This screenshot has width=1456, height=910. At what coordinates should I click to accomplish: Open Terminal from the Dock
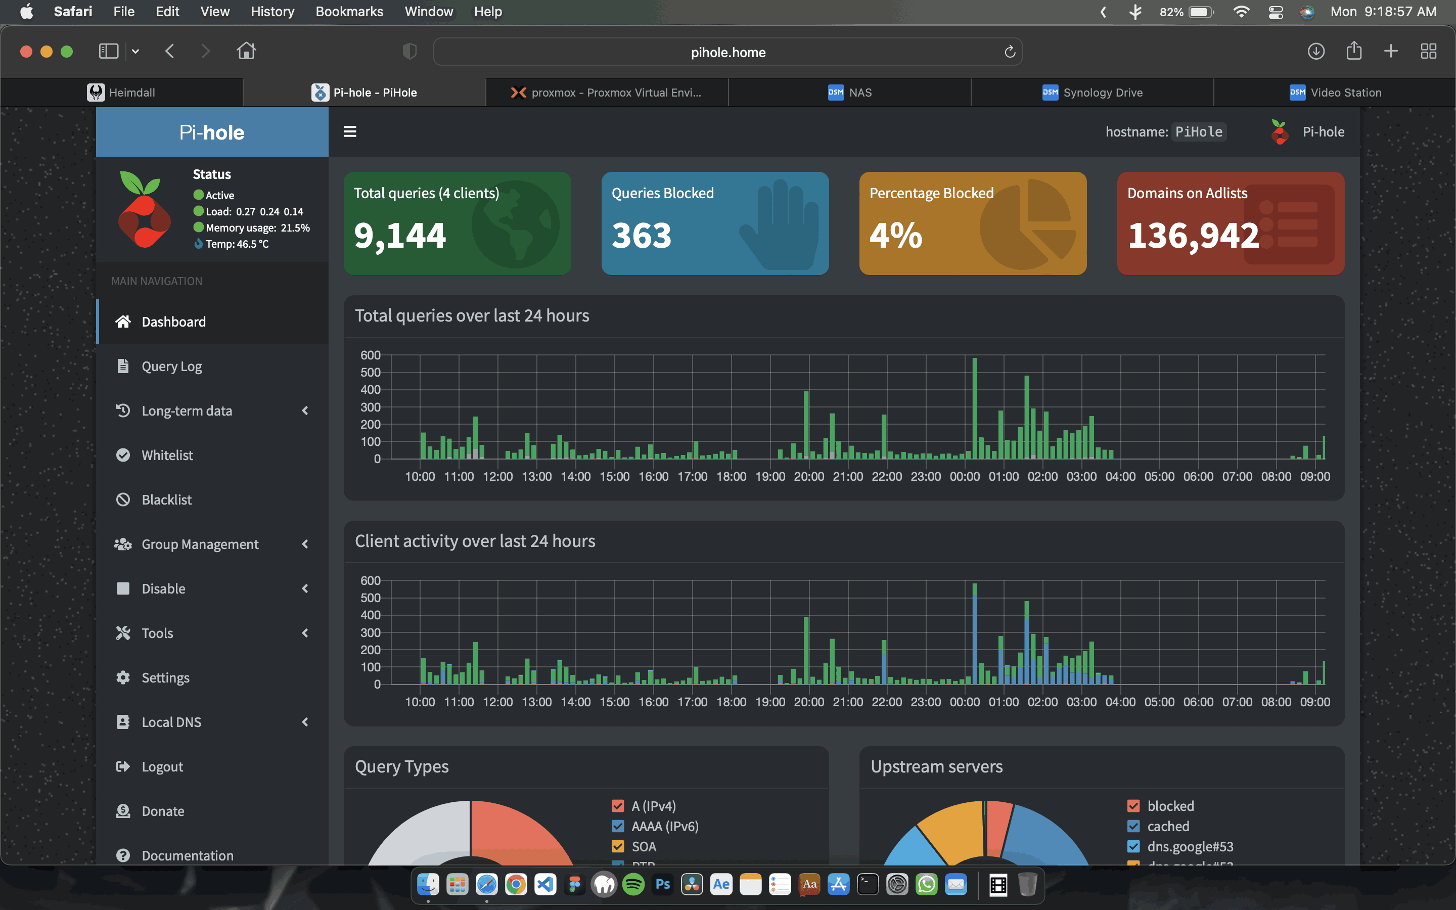tap(868, 884)
